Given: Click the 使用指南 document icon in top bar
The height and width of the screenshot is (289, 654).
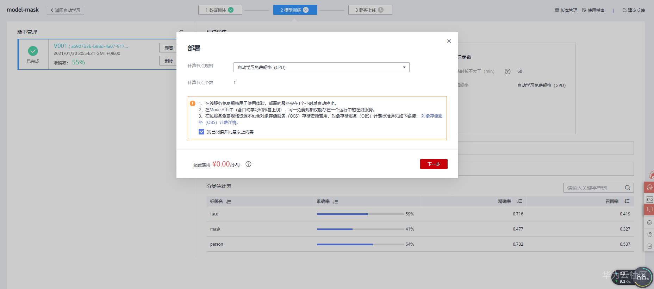Looking at the screenshot, I should [584, 10].
